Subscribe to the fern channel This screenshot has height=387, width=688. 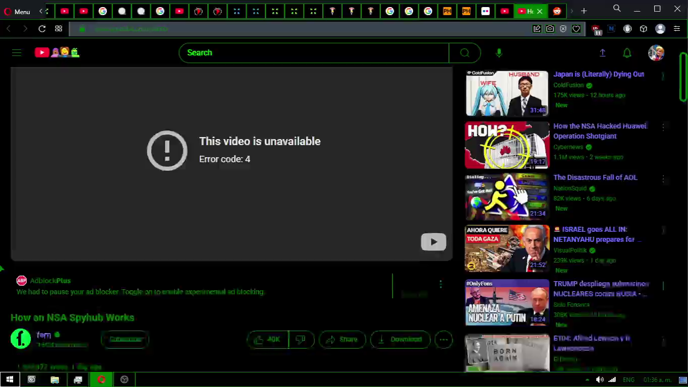(125, 339)
